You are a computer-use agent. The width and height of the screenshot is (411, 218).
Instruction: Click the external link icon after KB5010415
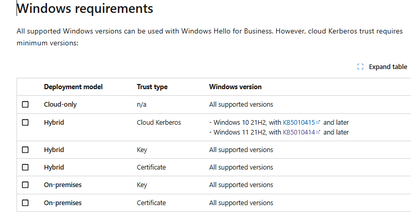(318, 122)
